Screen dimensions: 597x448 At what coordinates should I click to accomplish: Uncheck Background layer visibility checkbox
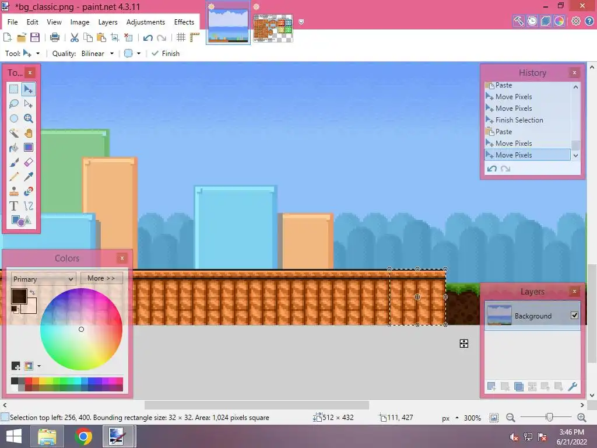coord(574,316)
